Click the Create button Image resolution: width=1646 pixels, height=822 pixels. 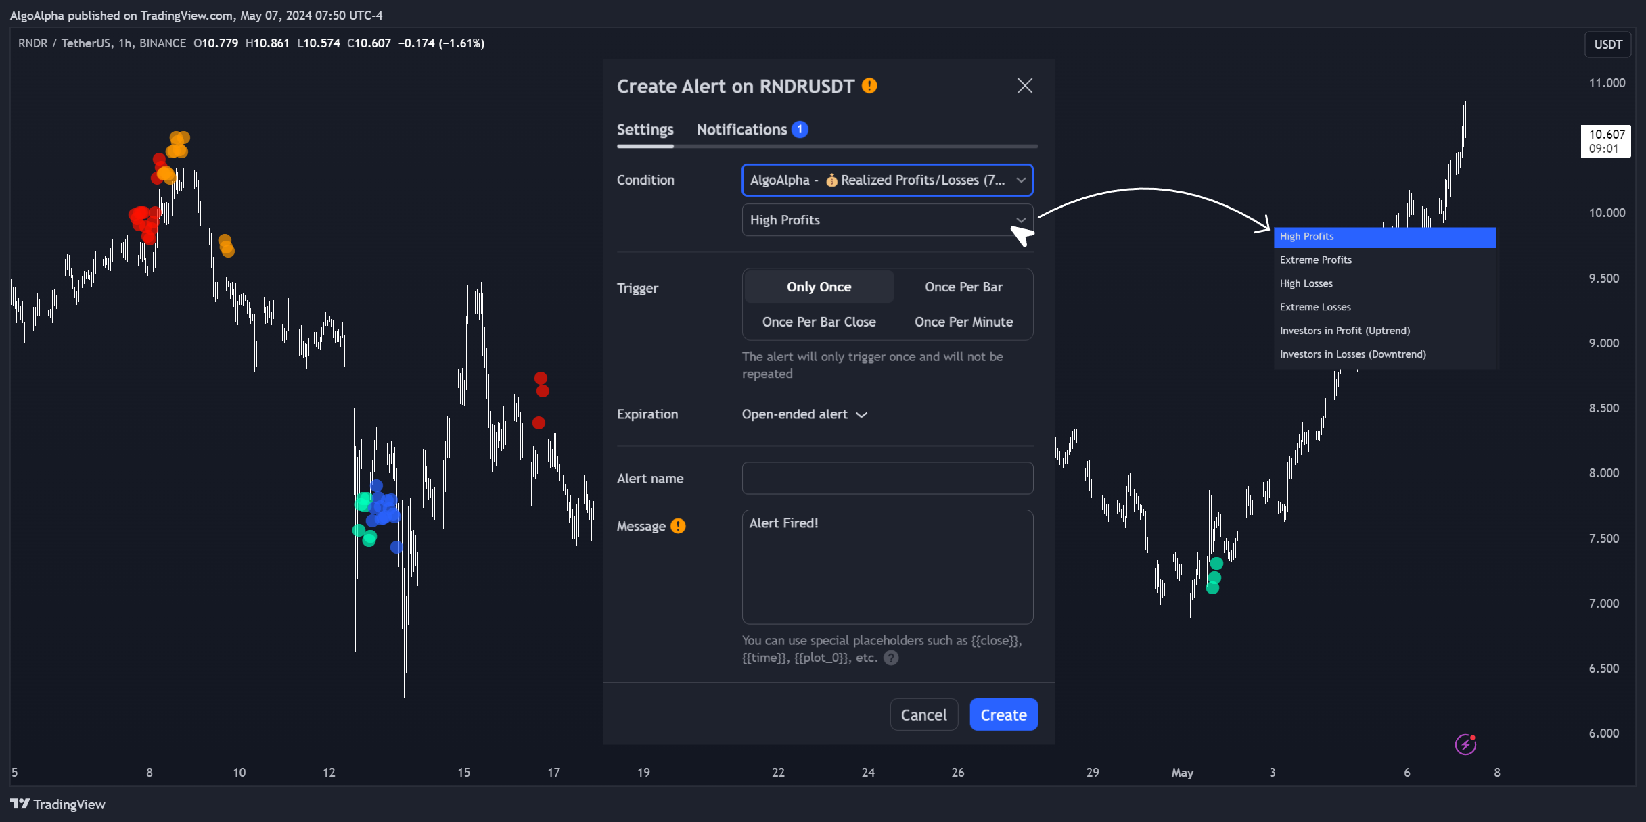coord(1003,715)
